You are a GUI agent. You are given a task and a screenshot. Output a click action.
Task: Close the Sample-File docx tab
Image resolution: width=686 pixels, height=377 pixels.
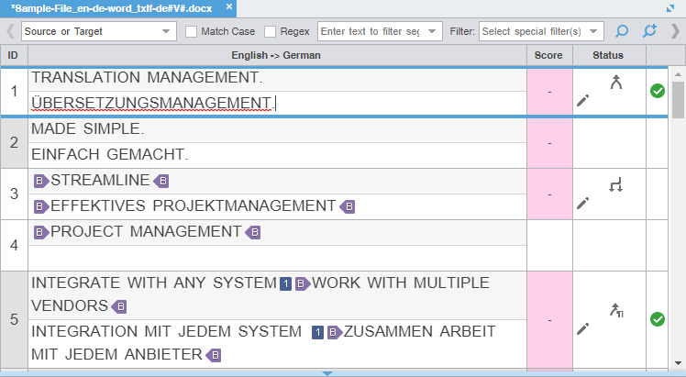pyautogui.click(x=229, y=7)
